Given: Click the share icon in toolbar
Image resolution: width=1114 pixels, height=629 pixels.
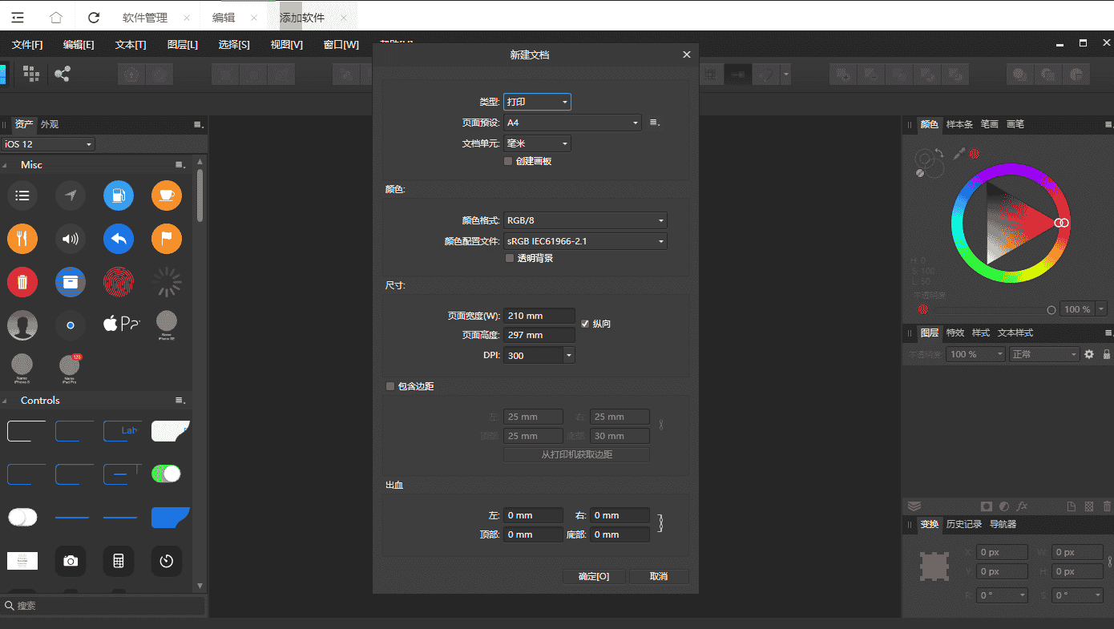Looking at the screenshot, I should [63, 75].
